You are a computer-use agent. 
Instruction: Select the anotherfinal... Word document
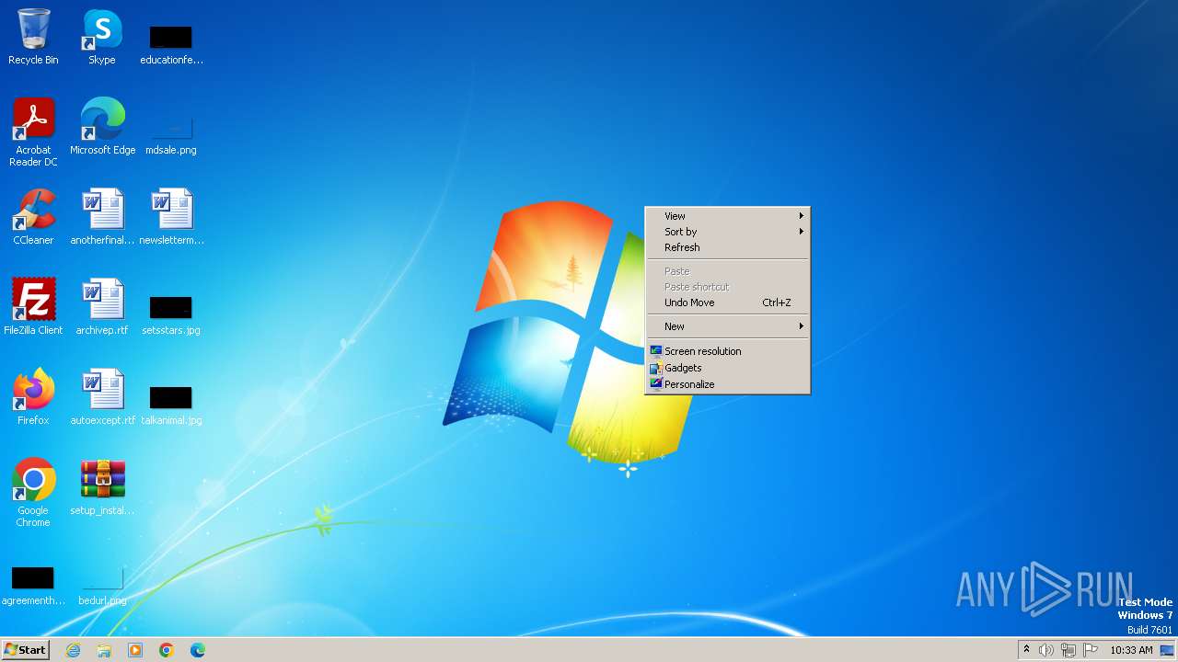click(102, 217)
